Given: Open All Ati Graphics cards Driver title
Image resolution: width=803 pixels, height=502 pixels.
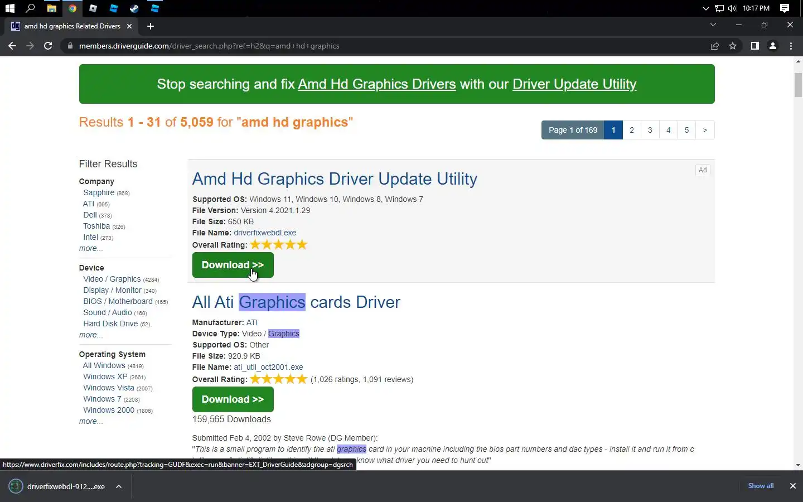Looking at the screenshot, I should tap(296, 302).
